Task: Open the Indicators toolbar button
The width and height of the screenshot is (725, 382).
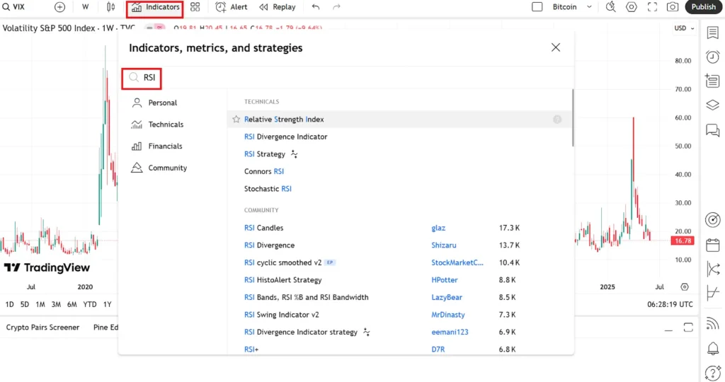Action: point(155,7)
